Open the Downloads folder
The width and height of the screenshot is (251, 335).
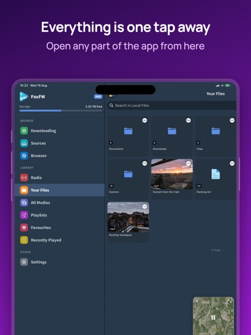tap(172, 136)
